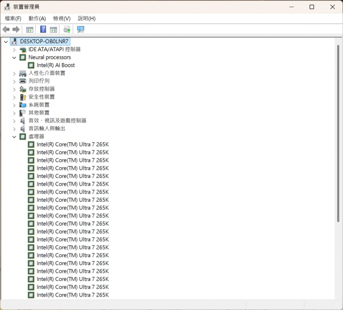Open the 檢視(V) menu
343x310 pixels.
click(x=62, y=18)
